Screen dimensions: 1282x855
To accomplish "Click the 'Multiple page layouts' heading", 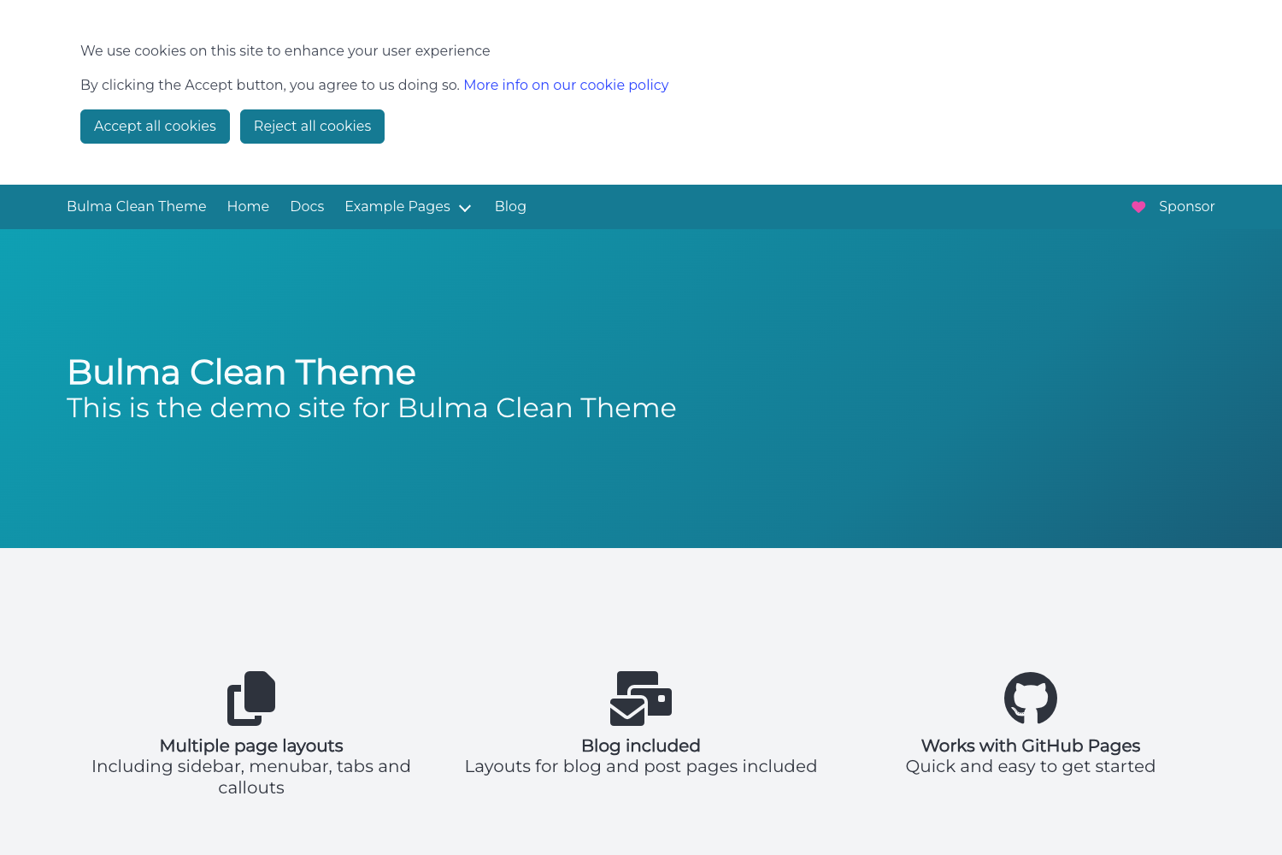I will click(x=251, y=746).
